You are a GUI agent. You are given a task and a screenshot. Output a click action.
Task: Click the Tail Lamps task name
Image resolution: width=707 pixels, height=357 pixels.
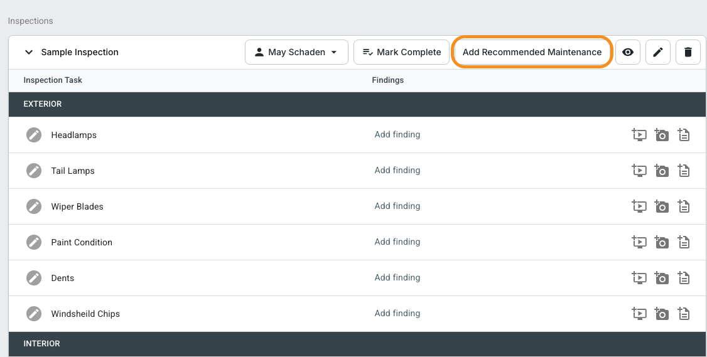click(73, 171)
